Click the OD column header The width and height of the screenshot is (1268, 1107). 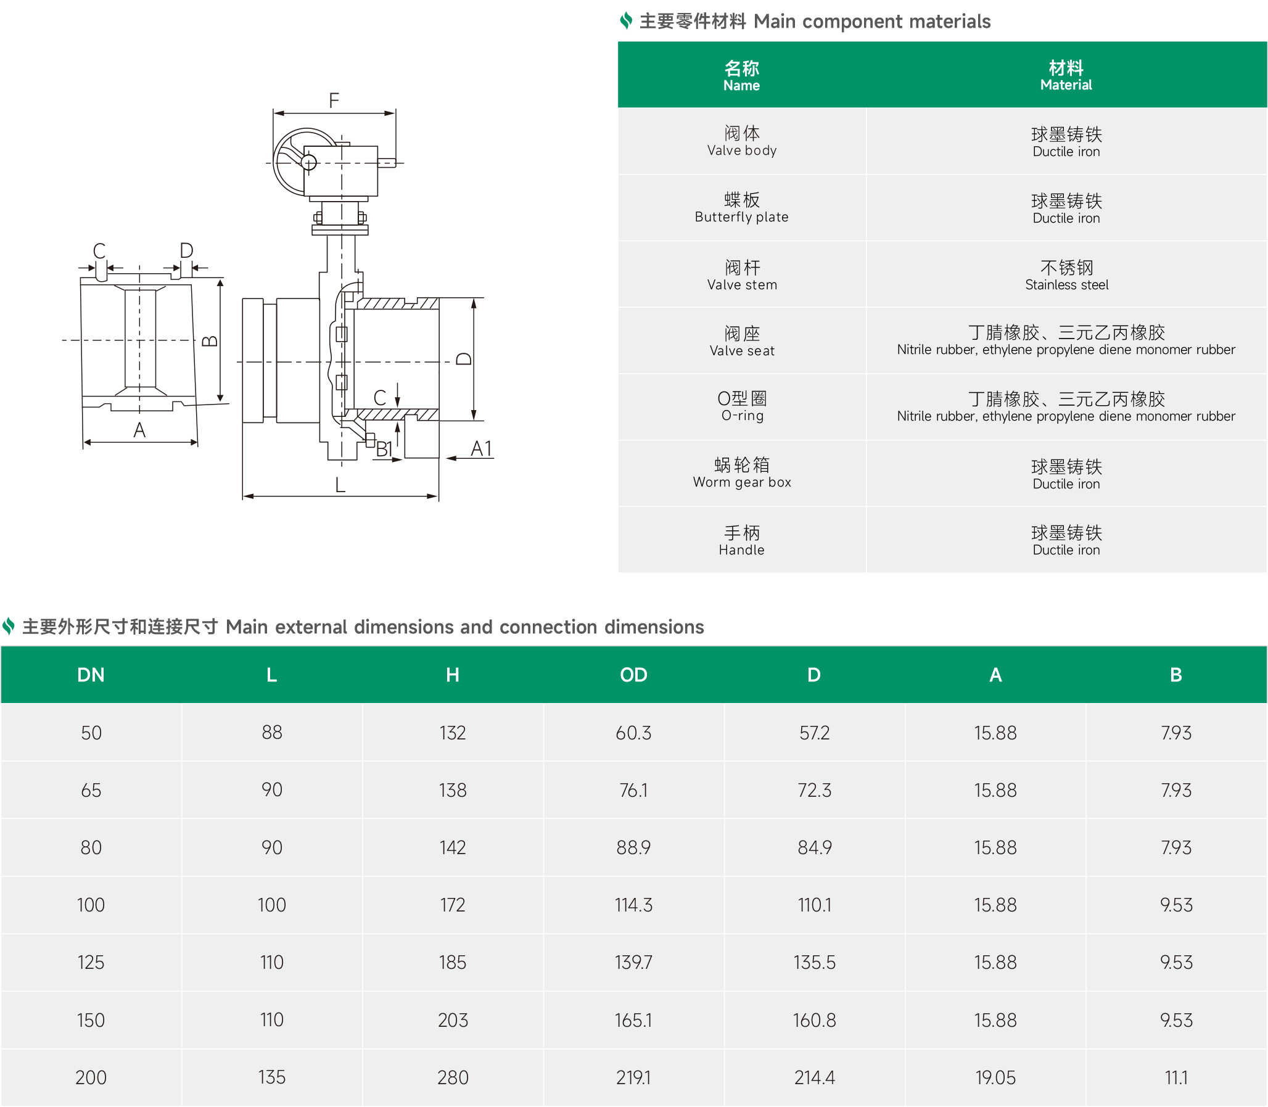[x=633, y=675]
